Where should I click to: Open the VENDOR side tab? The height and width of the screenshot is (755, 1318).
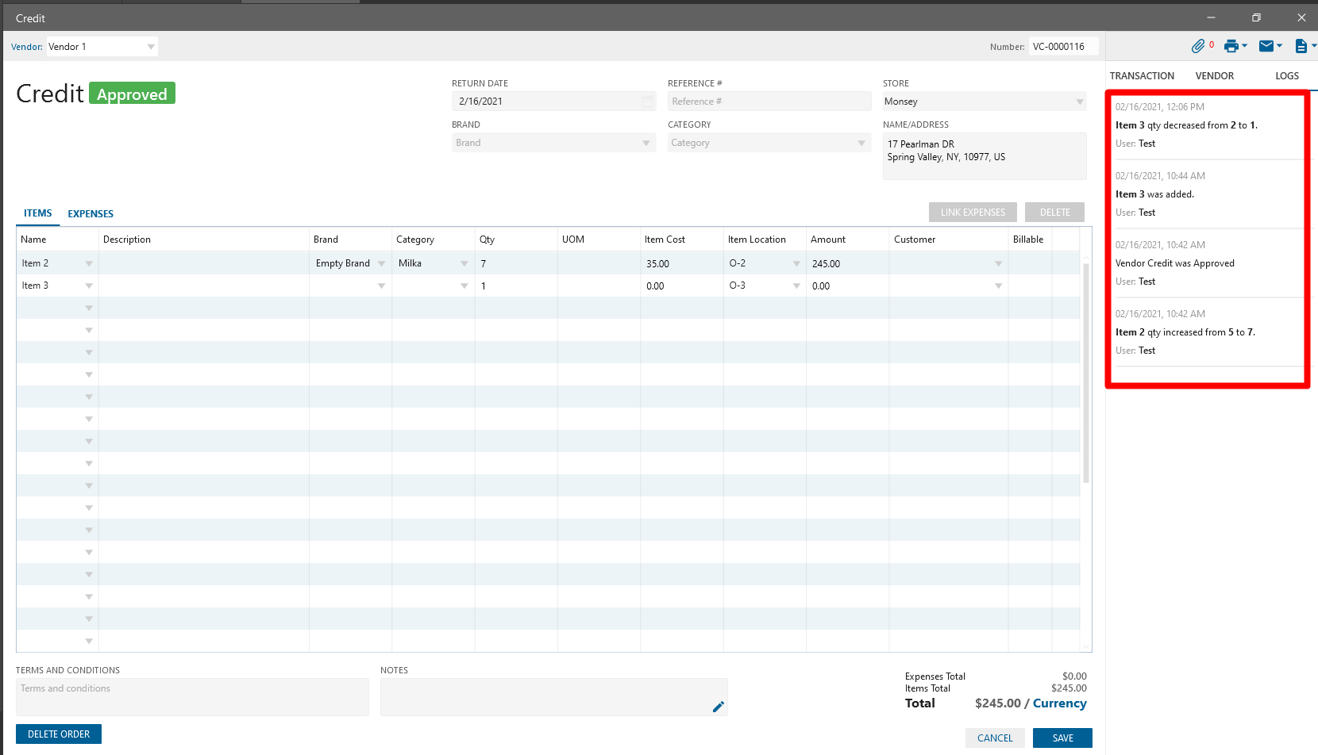(x=1215, y=76)
